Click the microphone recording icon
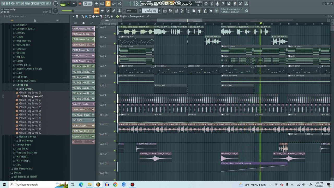Viewport: 334px width, 188px height. click(217, 4)
